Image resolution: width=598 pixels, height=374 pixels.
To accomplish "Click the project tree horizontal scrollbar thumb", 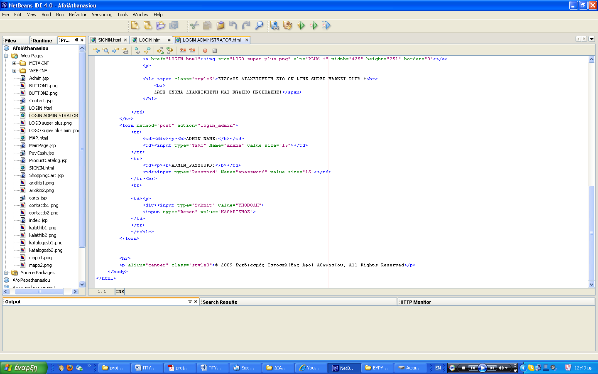I will [40, 292].
